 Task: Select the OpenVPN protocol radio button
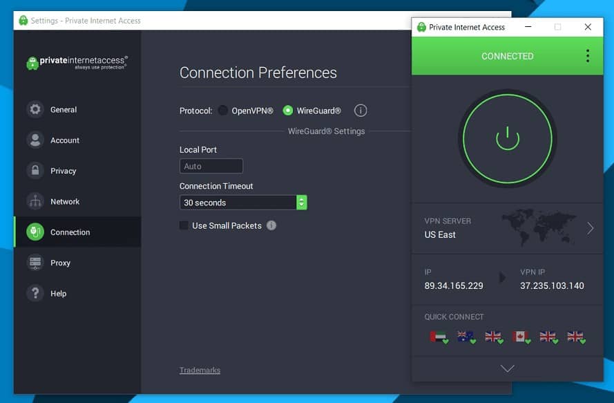pyautogui.click(x=223, y=111)
